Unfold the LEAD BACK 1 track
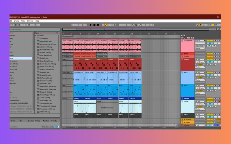The image size is (231, 144). (x=182, y=41)
